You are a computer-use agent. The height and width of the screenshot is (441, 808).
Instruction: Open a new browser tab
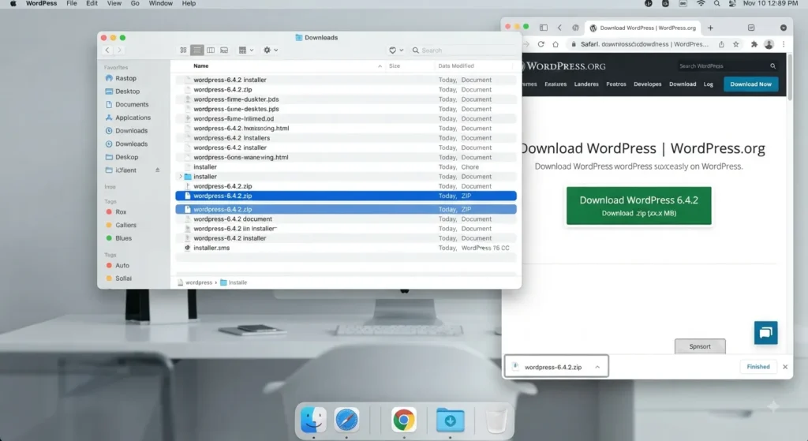710,28
